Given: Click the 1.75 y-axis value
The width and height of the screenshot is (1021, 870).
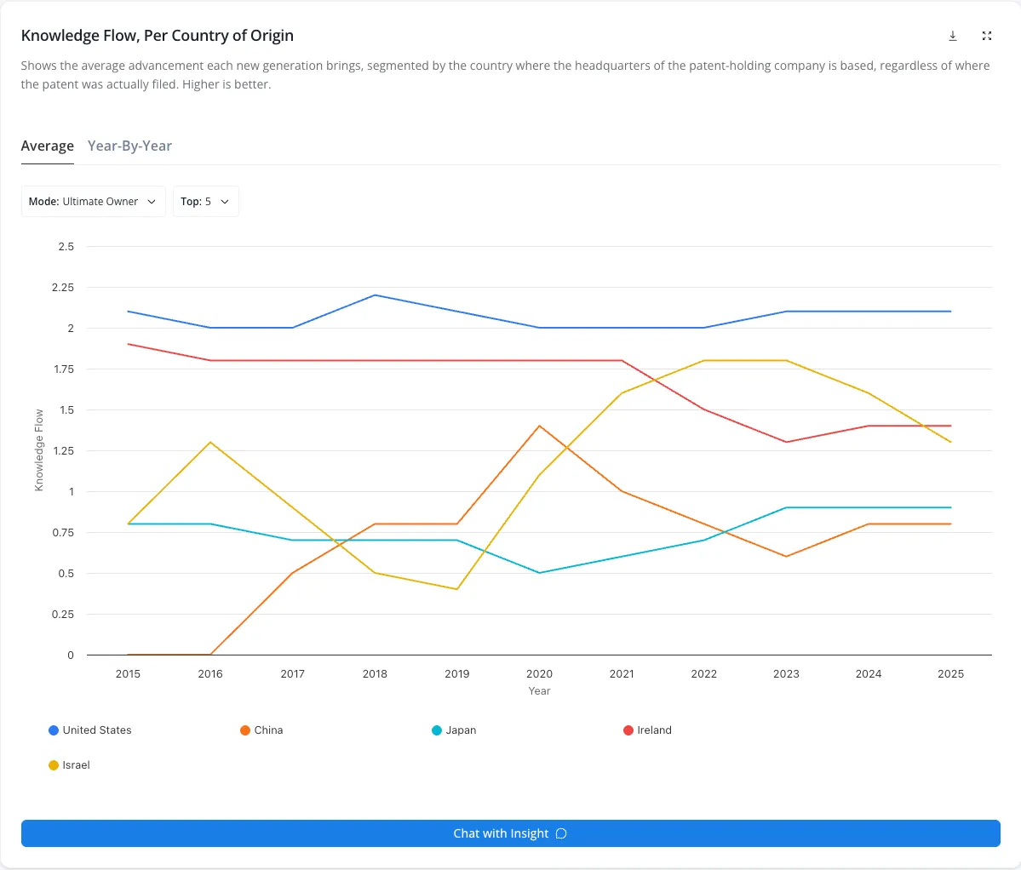Looking at the screenshot, I should 63,369.
